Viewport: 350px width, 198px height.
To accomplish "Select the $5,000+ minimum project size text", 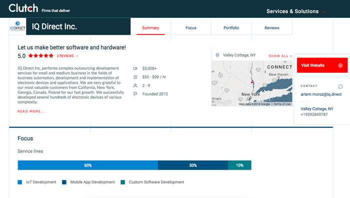I will [149, 68].
